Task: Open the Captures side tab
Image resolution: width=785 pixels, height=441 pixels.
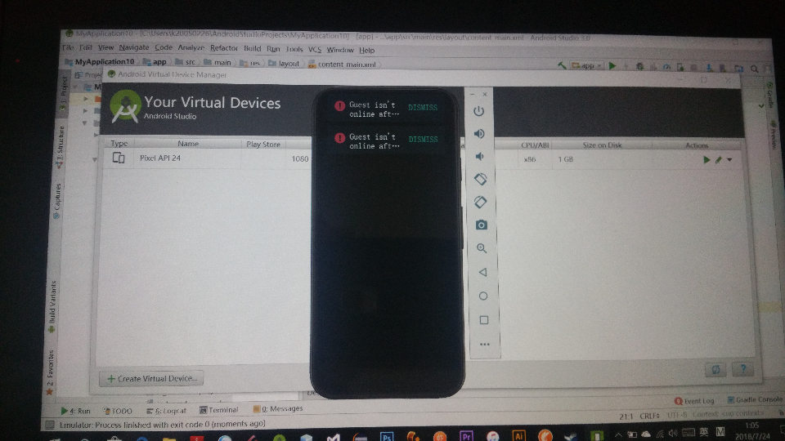Action: pos(57,201)
